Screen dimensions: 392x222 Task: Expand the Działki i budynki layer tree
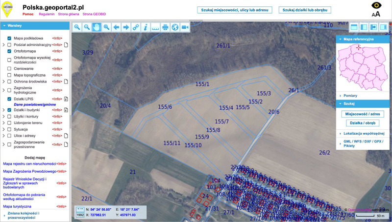(4, 110)
